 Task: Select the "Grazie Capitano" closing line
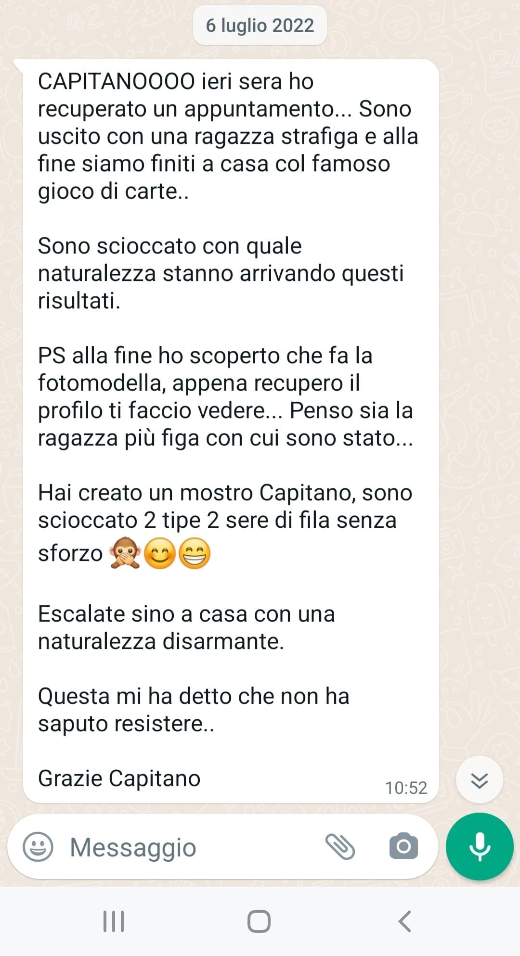[119, 778]
